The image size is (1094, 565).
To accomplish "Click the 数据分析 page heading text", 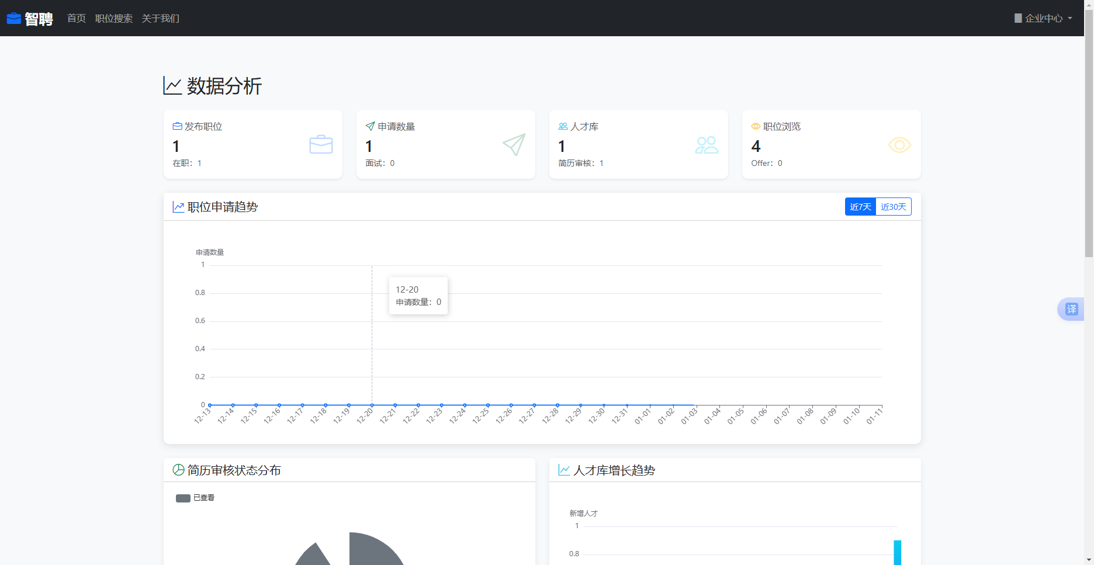I will point(224,86).
